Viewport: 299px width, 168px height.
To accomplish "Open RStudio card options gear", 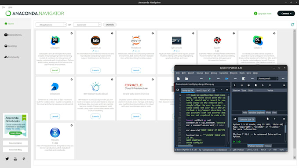I will point(72,125).
